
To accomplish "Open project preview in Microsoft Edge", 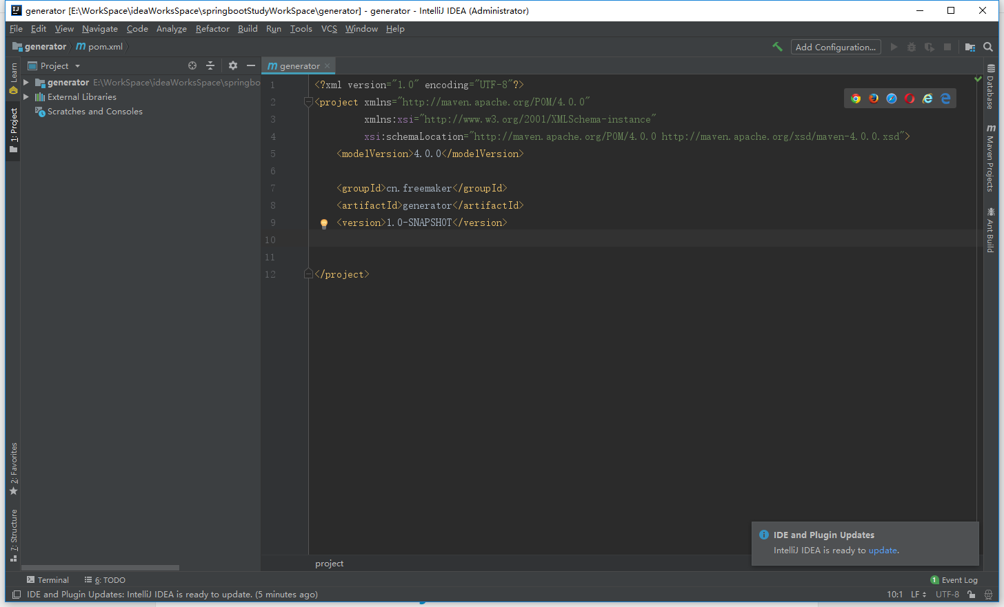I will coord(945,98).
